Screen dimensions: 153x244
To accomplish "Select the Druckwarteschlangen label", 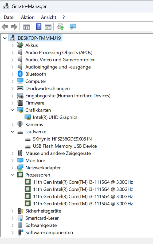I will [x=48, y=88].
